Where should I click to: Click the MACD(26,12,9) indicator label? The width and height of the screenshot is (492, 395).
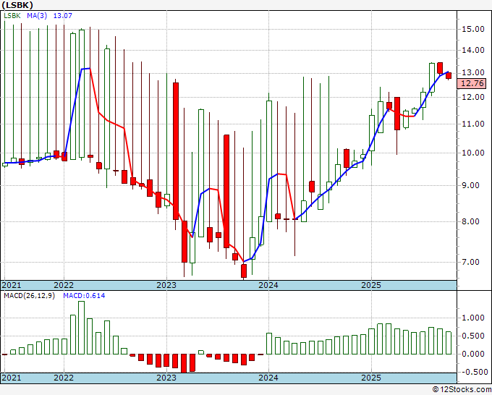[x=29, y=296]
